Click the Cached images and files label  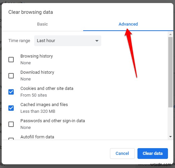tap(44, 105)
